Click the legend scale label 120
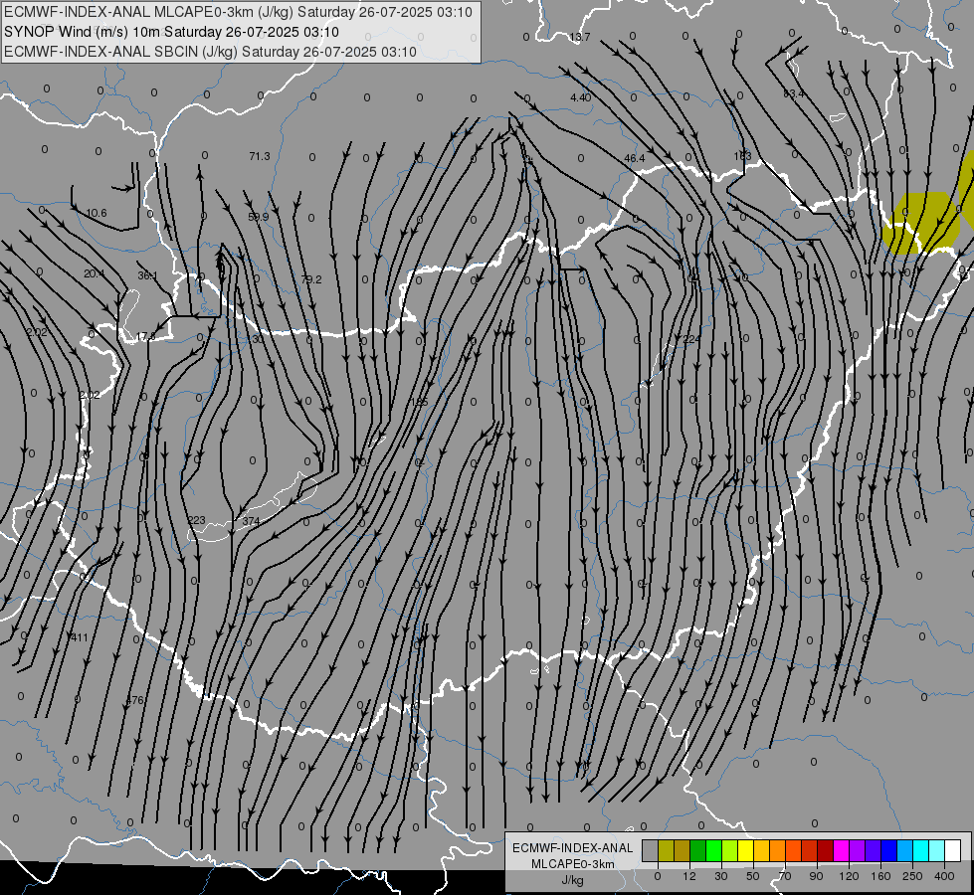Screen dimensions: 974x895 click(850, 876)
